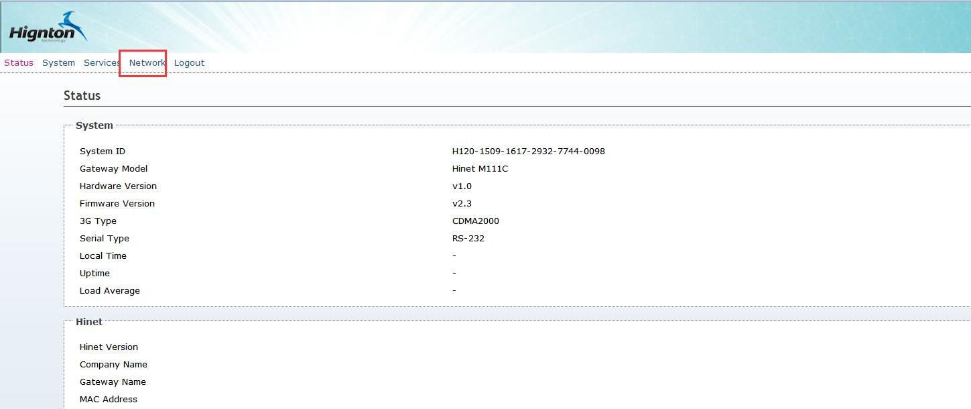The width and height of the screenshot is (971, 409).
Task: Click the Logout link
Action: tap(189, 62)
